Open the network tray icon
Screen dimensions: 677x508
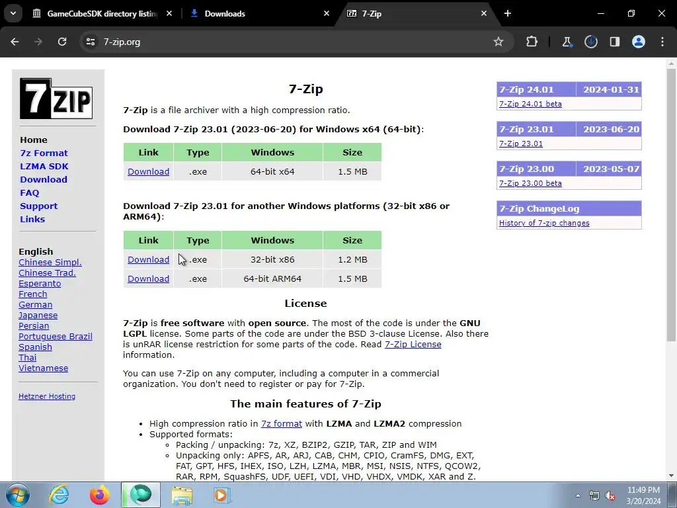594,495
